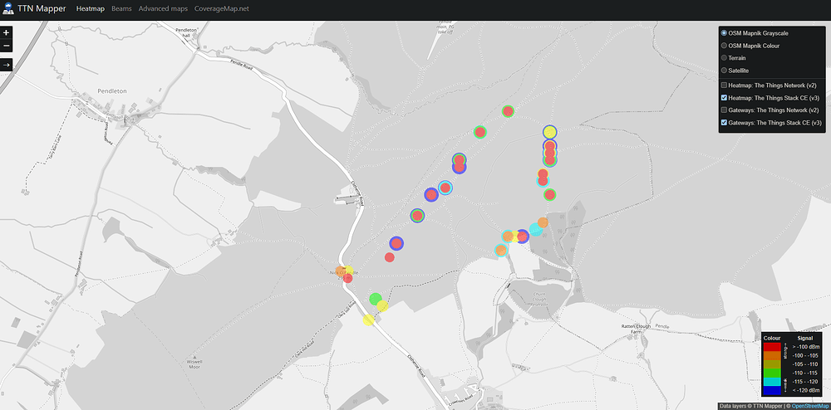Click the blue < -120 dBm legend swatch
Image resolution: width=831 pixels, height=410 pixels.
pyautogui.click(x=772, y=390)
